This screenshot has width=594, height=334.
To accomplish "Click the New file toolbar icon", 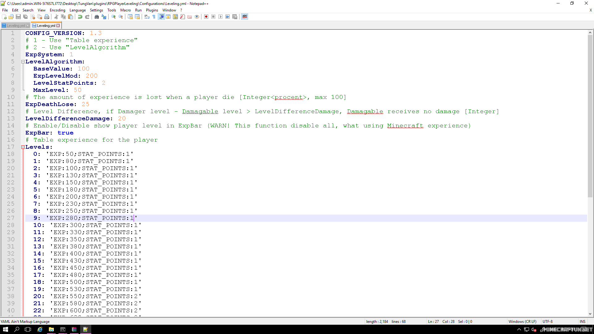I will tap(4, 17).
